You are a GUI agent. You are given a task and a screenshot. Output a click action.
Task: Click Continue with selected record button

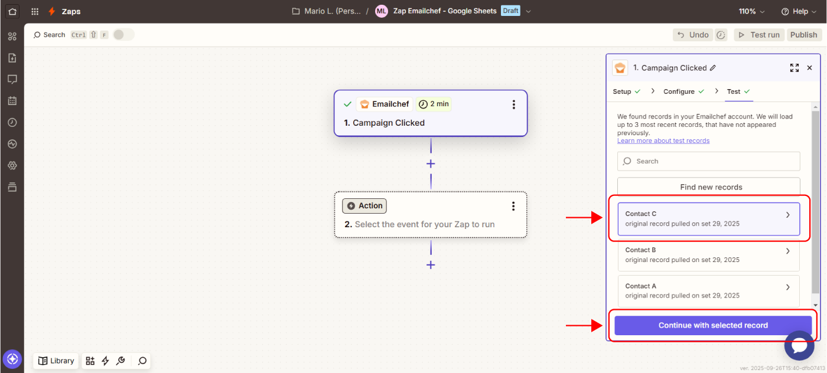coord(713,325)
